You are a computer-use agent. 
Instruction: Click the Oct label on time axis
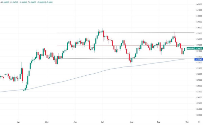[187, 122]
